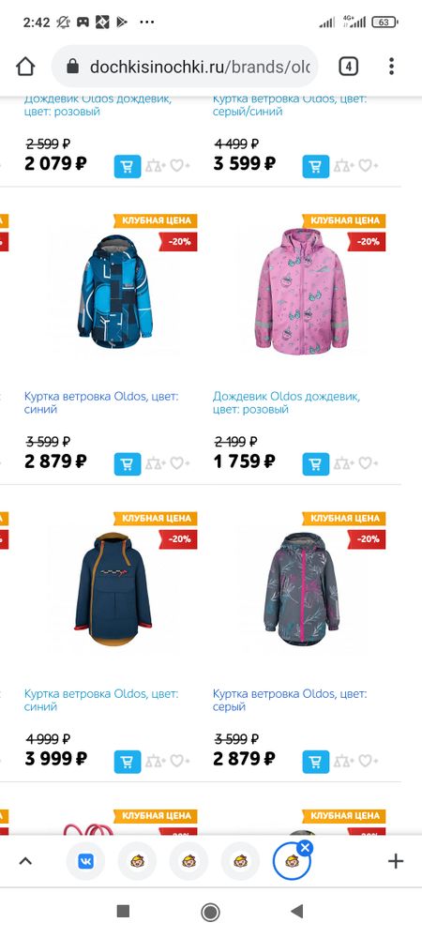
Task: Switch to the VK tab in the bottom strip
Action: (85, 861)
